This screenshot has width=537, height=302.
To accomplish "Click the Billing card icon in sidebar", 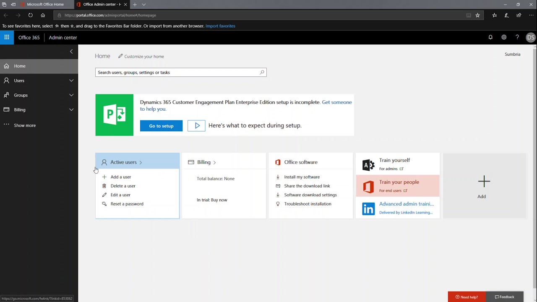I will [6, 109].
